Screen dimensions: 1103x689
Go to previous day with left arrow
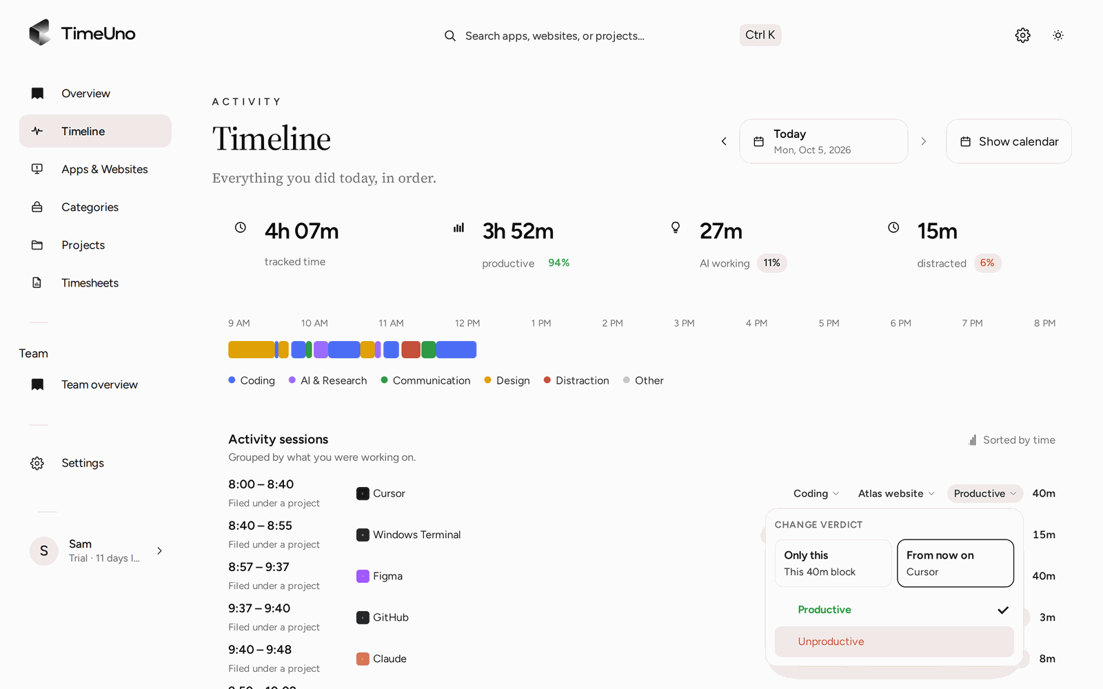[x=724, y=141]
